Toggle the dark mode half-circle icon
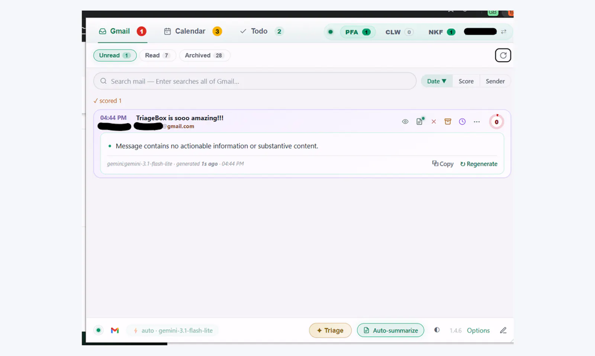The width and height of the screenshot is (595, 356). point(437,330)
